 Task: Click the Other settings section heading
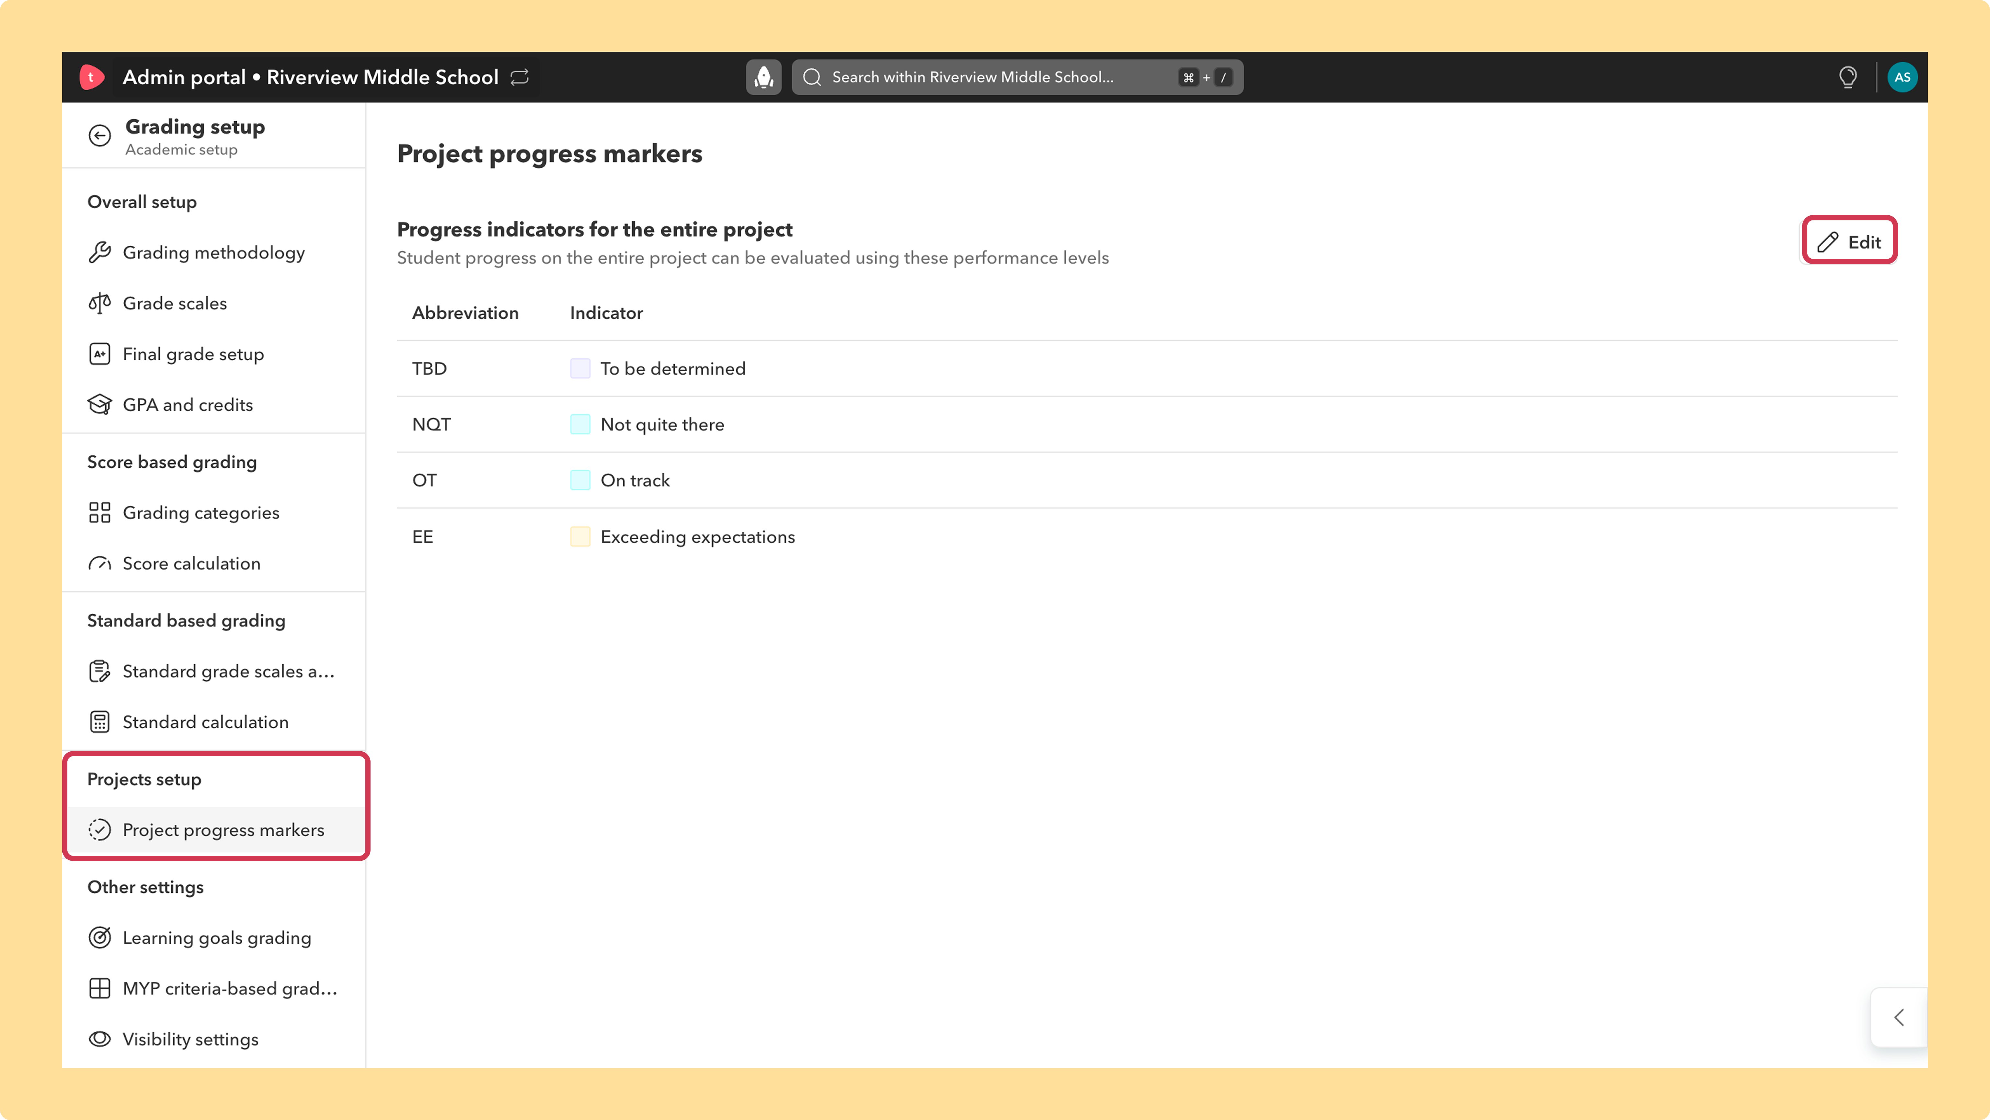[x=145, y=887]
